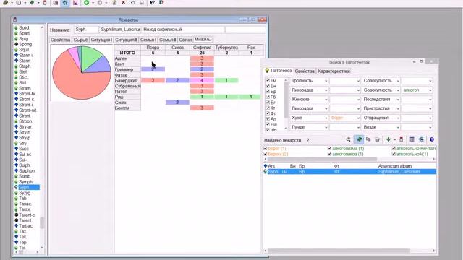Click the horizontal scrollbar under keyword checkboxes

point(349,159)
